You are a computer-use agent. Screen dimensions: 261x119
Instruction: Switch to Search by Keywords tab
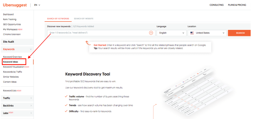point(58,19)
